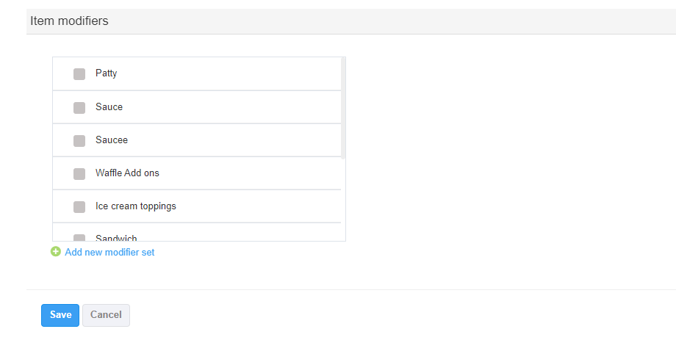
Task: Click the Sandwich label text
Action: (116, 238)
